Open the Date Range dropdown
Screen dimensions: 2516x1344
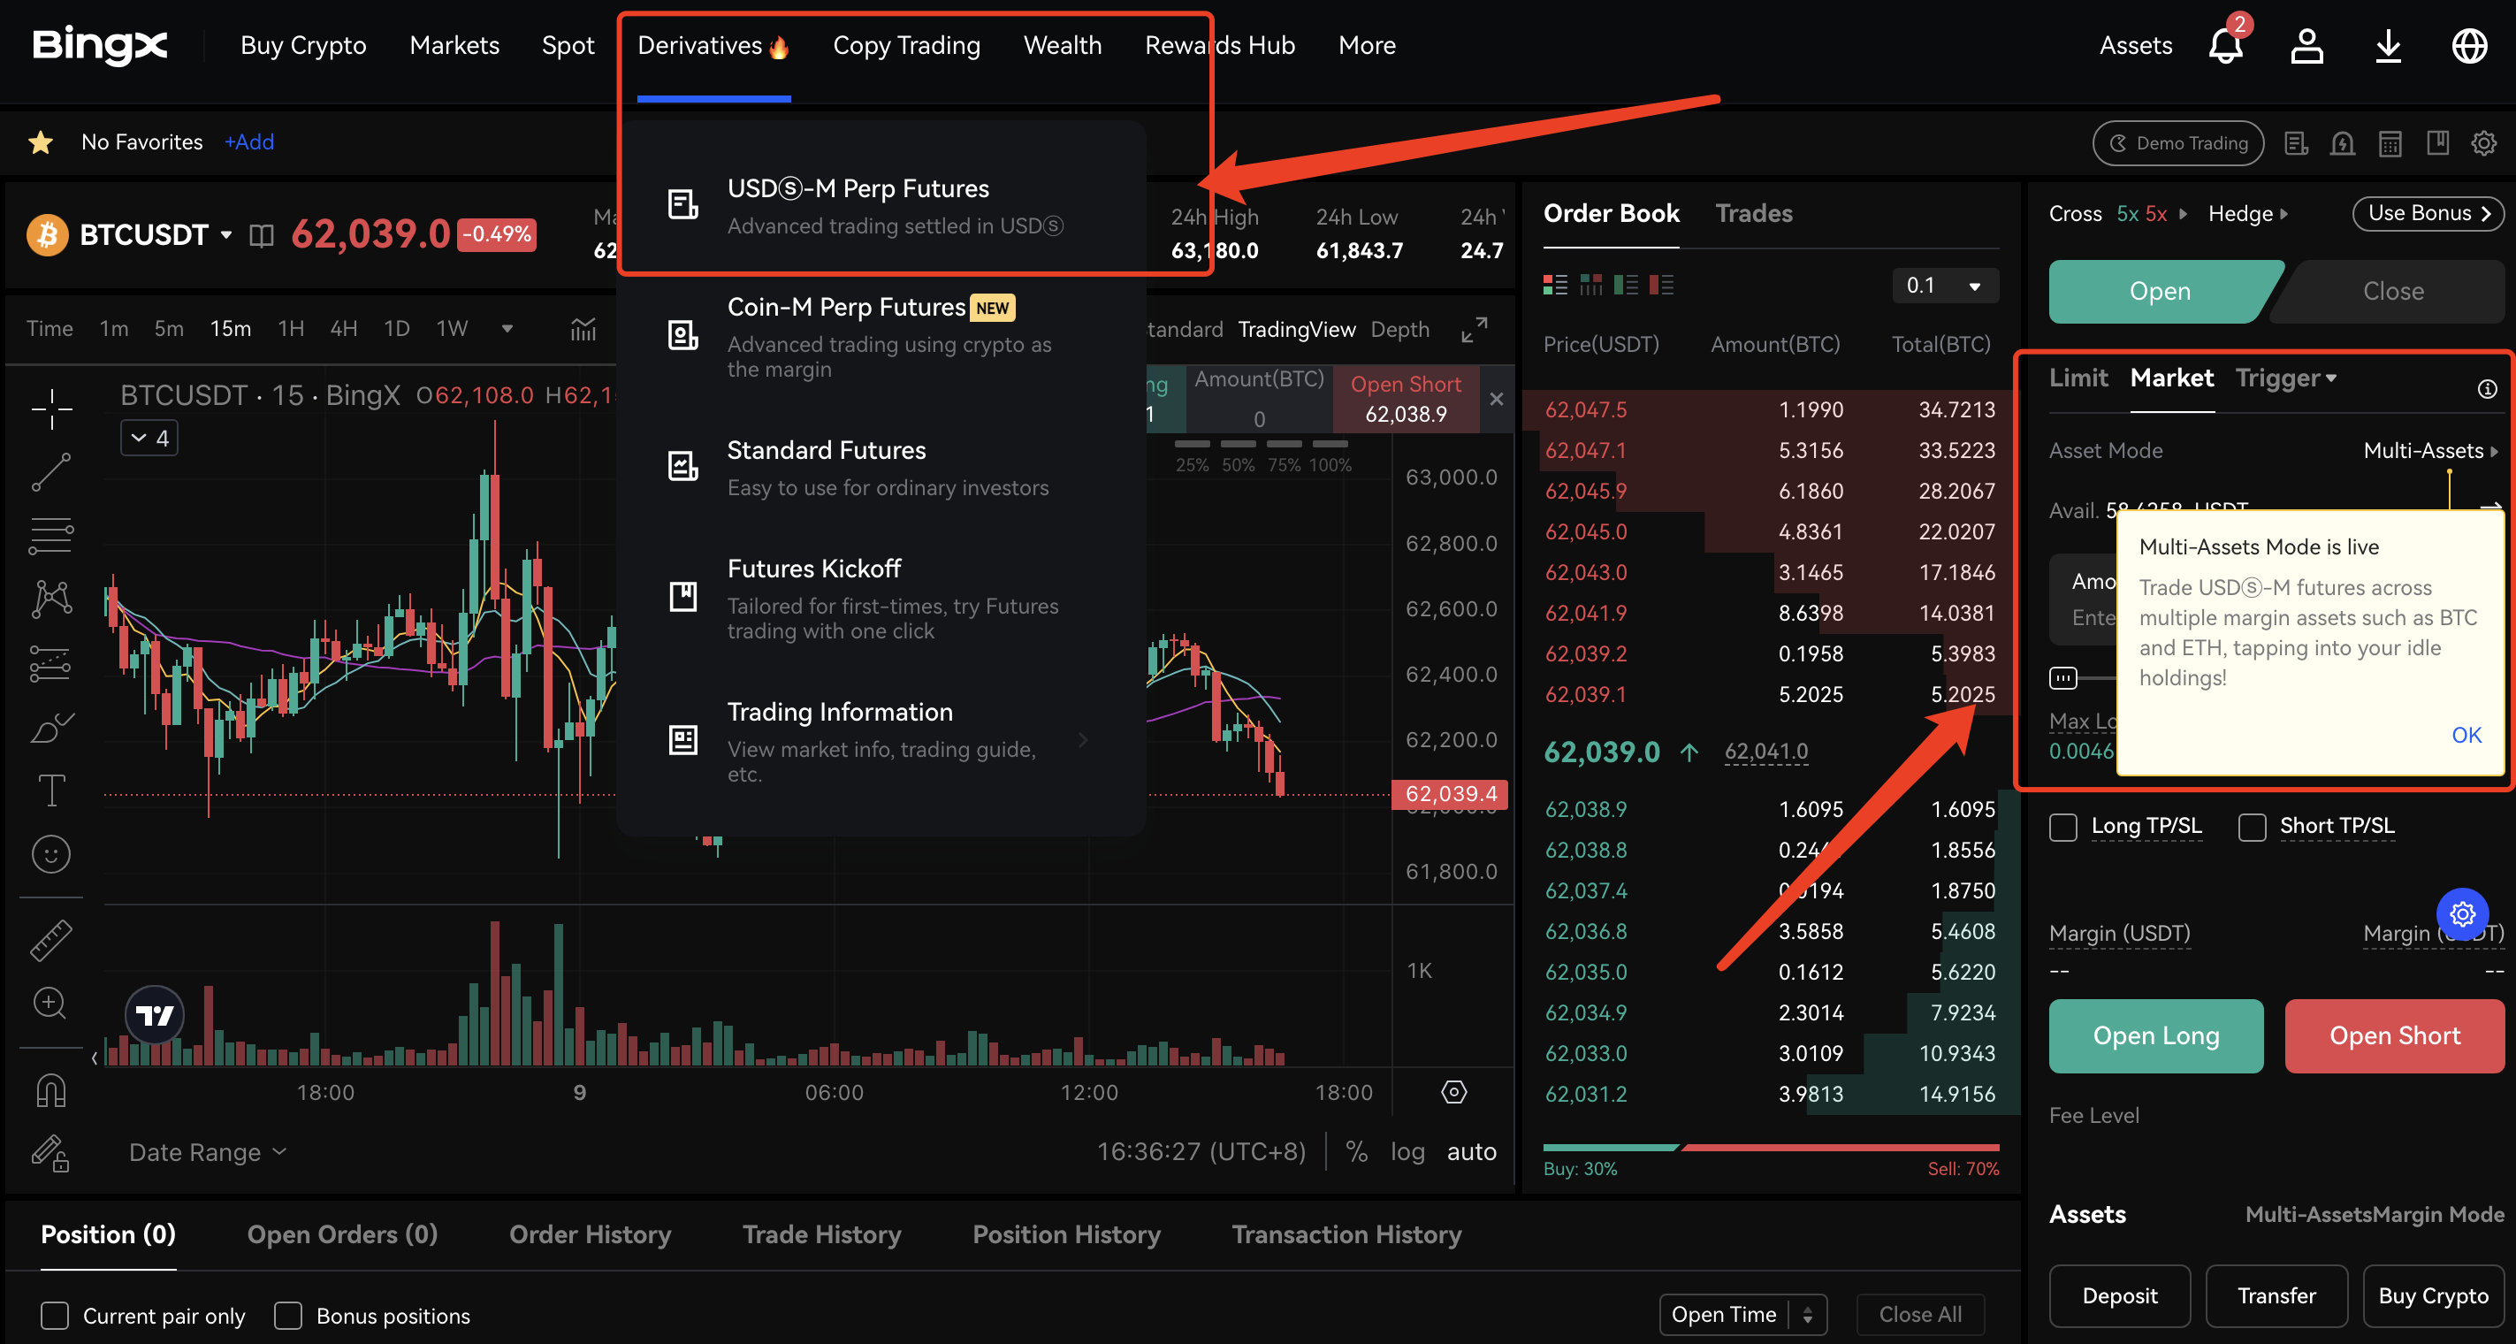207,1151
